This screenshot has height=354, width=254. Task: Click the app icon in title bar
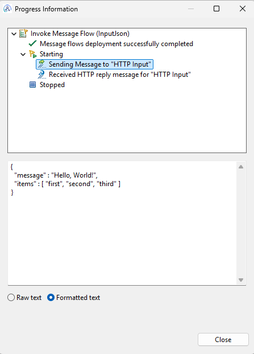[7, 9]
